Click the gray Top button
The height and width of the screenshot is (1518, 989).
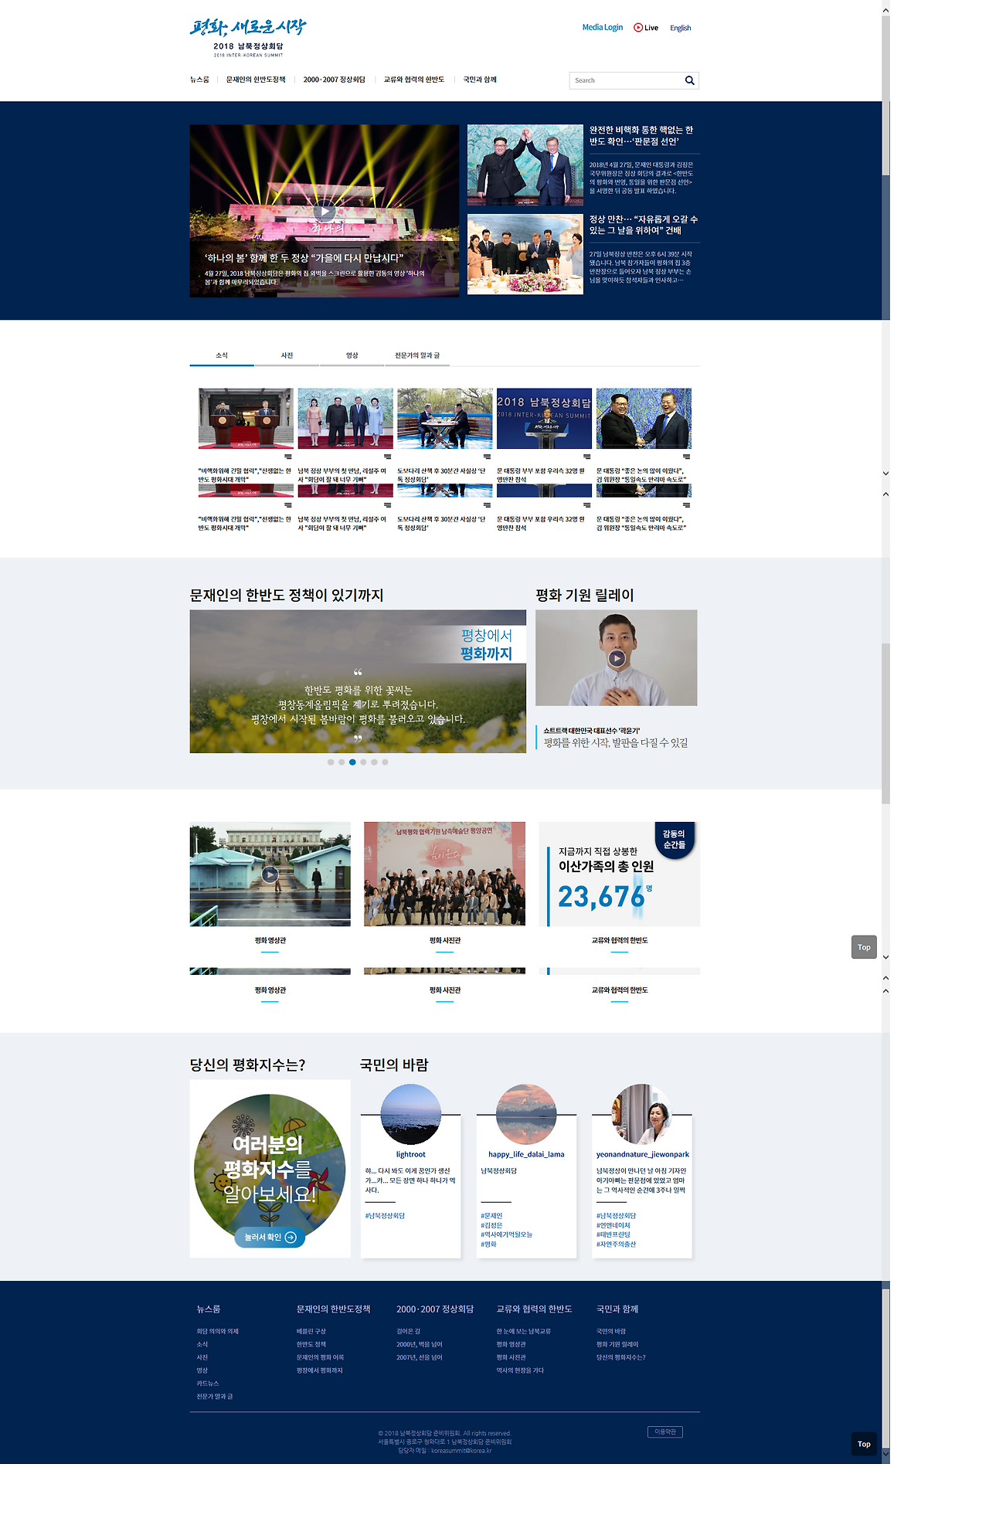tap(864, 947)
